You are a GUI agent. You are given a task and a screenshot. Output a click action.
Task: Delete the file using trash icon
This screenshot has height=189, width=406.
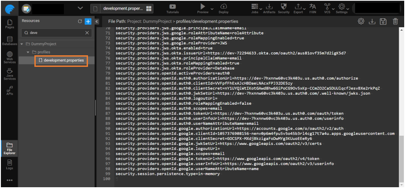pos(395,21)
